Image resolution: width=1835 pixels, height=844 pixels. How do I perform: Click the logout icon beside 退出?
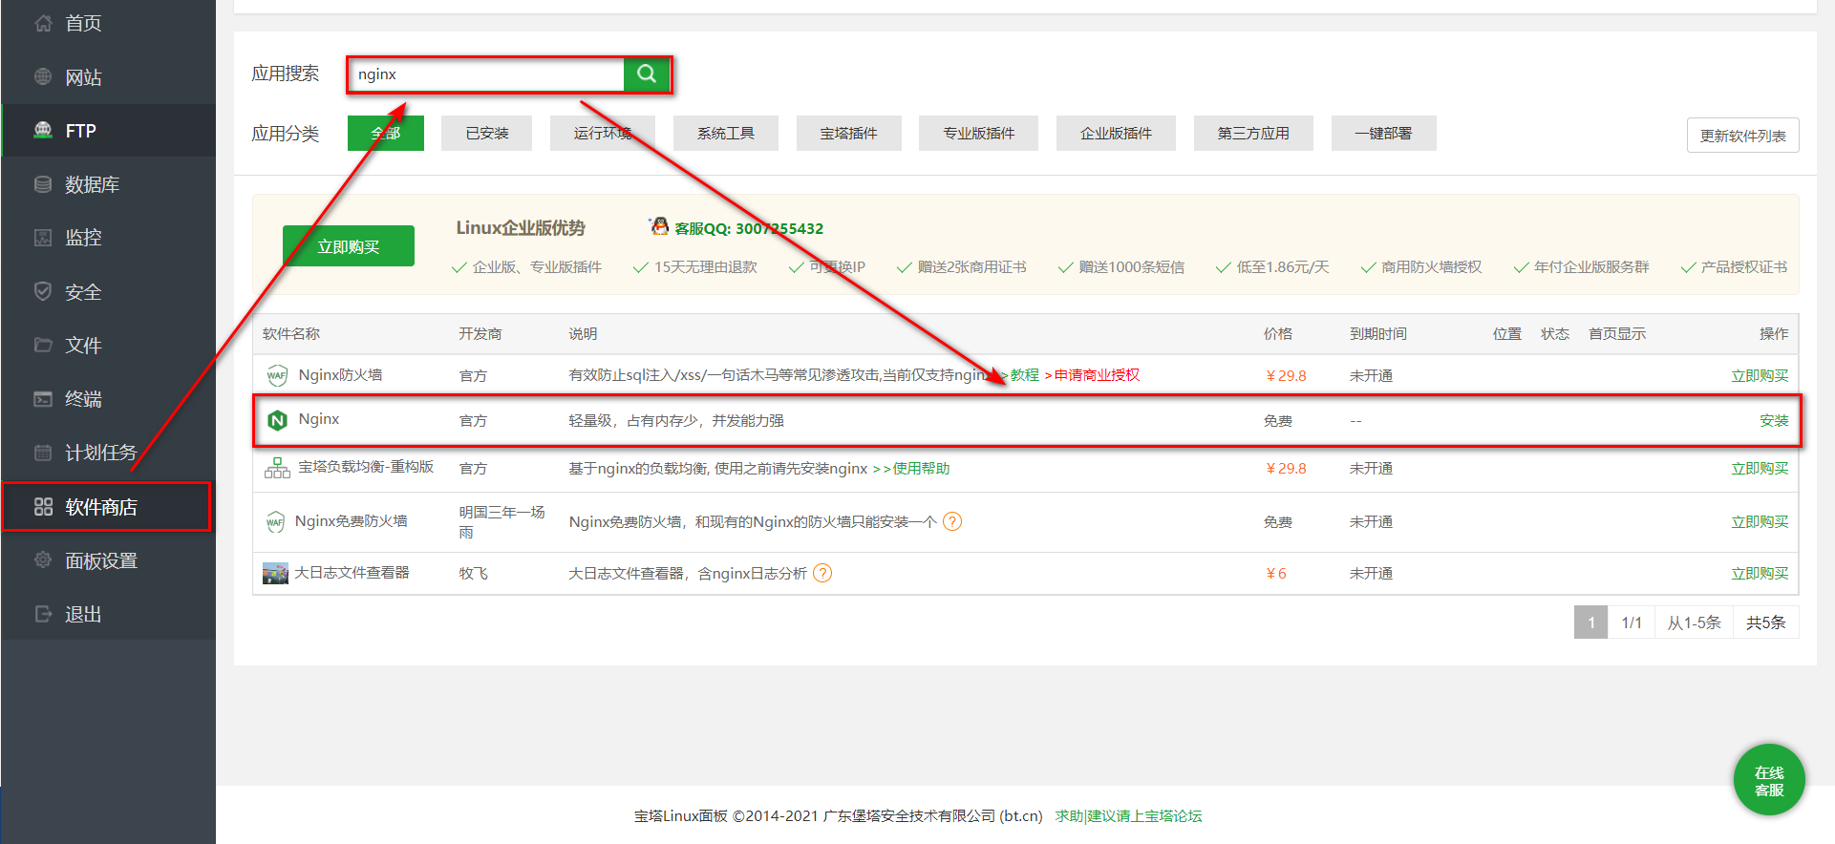[x=43, y=614]
